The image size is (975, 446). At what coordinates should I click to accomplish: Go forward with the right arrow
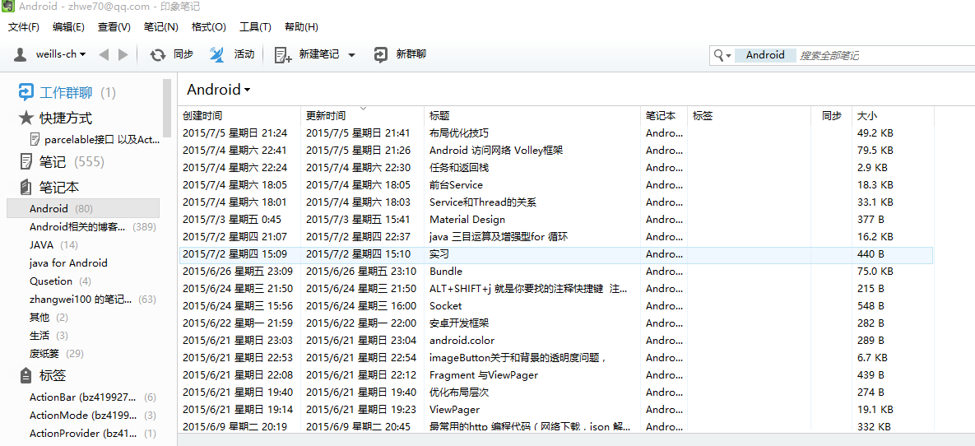tap(123, 55)
